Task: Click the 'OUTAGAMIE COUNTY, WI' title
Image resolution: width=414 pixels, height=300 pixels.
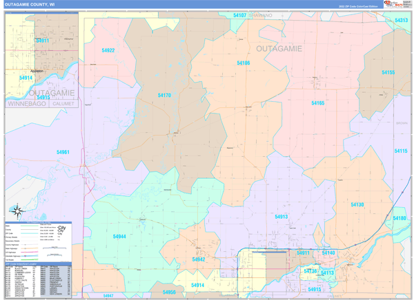Action: pyautogui.click(x=30, y=4)
